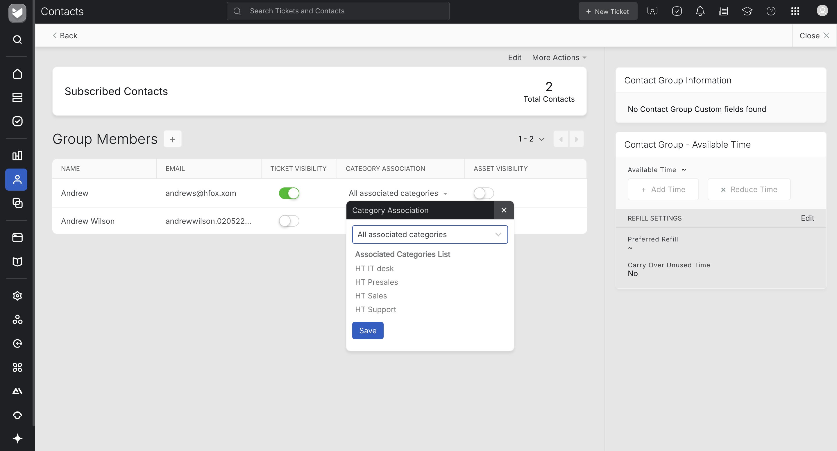The width and height of the screenshot is (837, 451).
Task: Open the Home icon in sidebar
Action: click(17, 74)
